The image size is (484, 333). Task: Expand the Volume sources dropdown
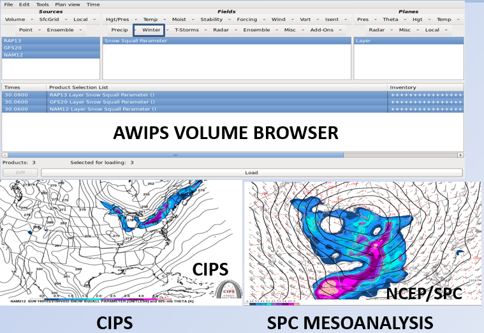tap(18, 20)
